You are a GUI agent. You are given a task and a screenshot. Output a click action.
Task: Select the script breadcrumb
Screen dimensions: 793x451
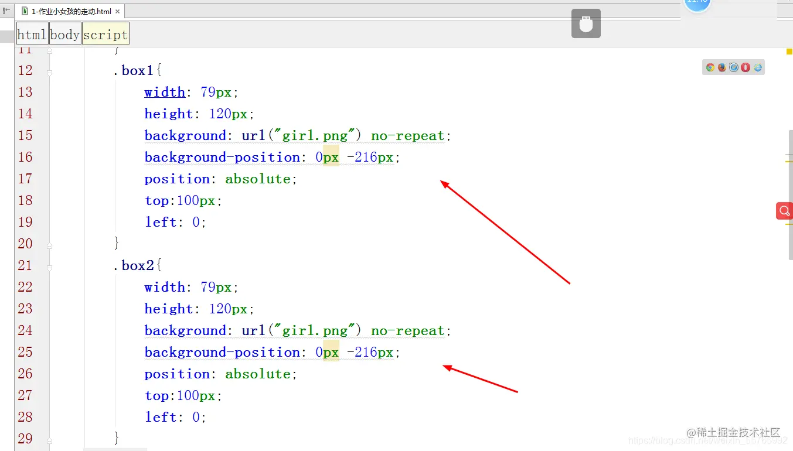105,35
